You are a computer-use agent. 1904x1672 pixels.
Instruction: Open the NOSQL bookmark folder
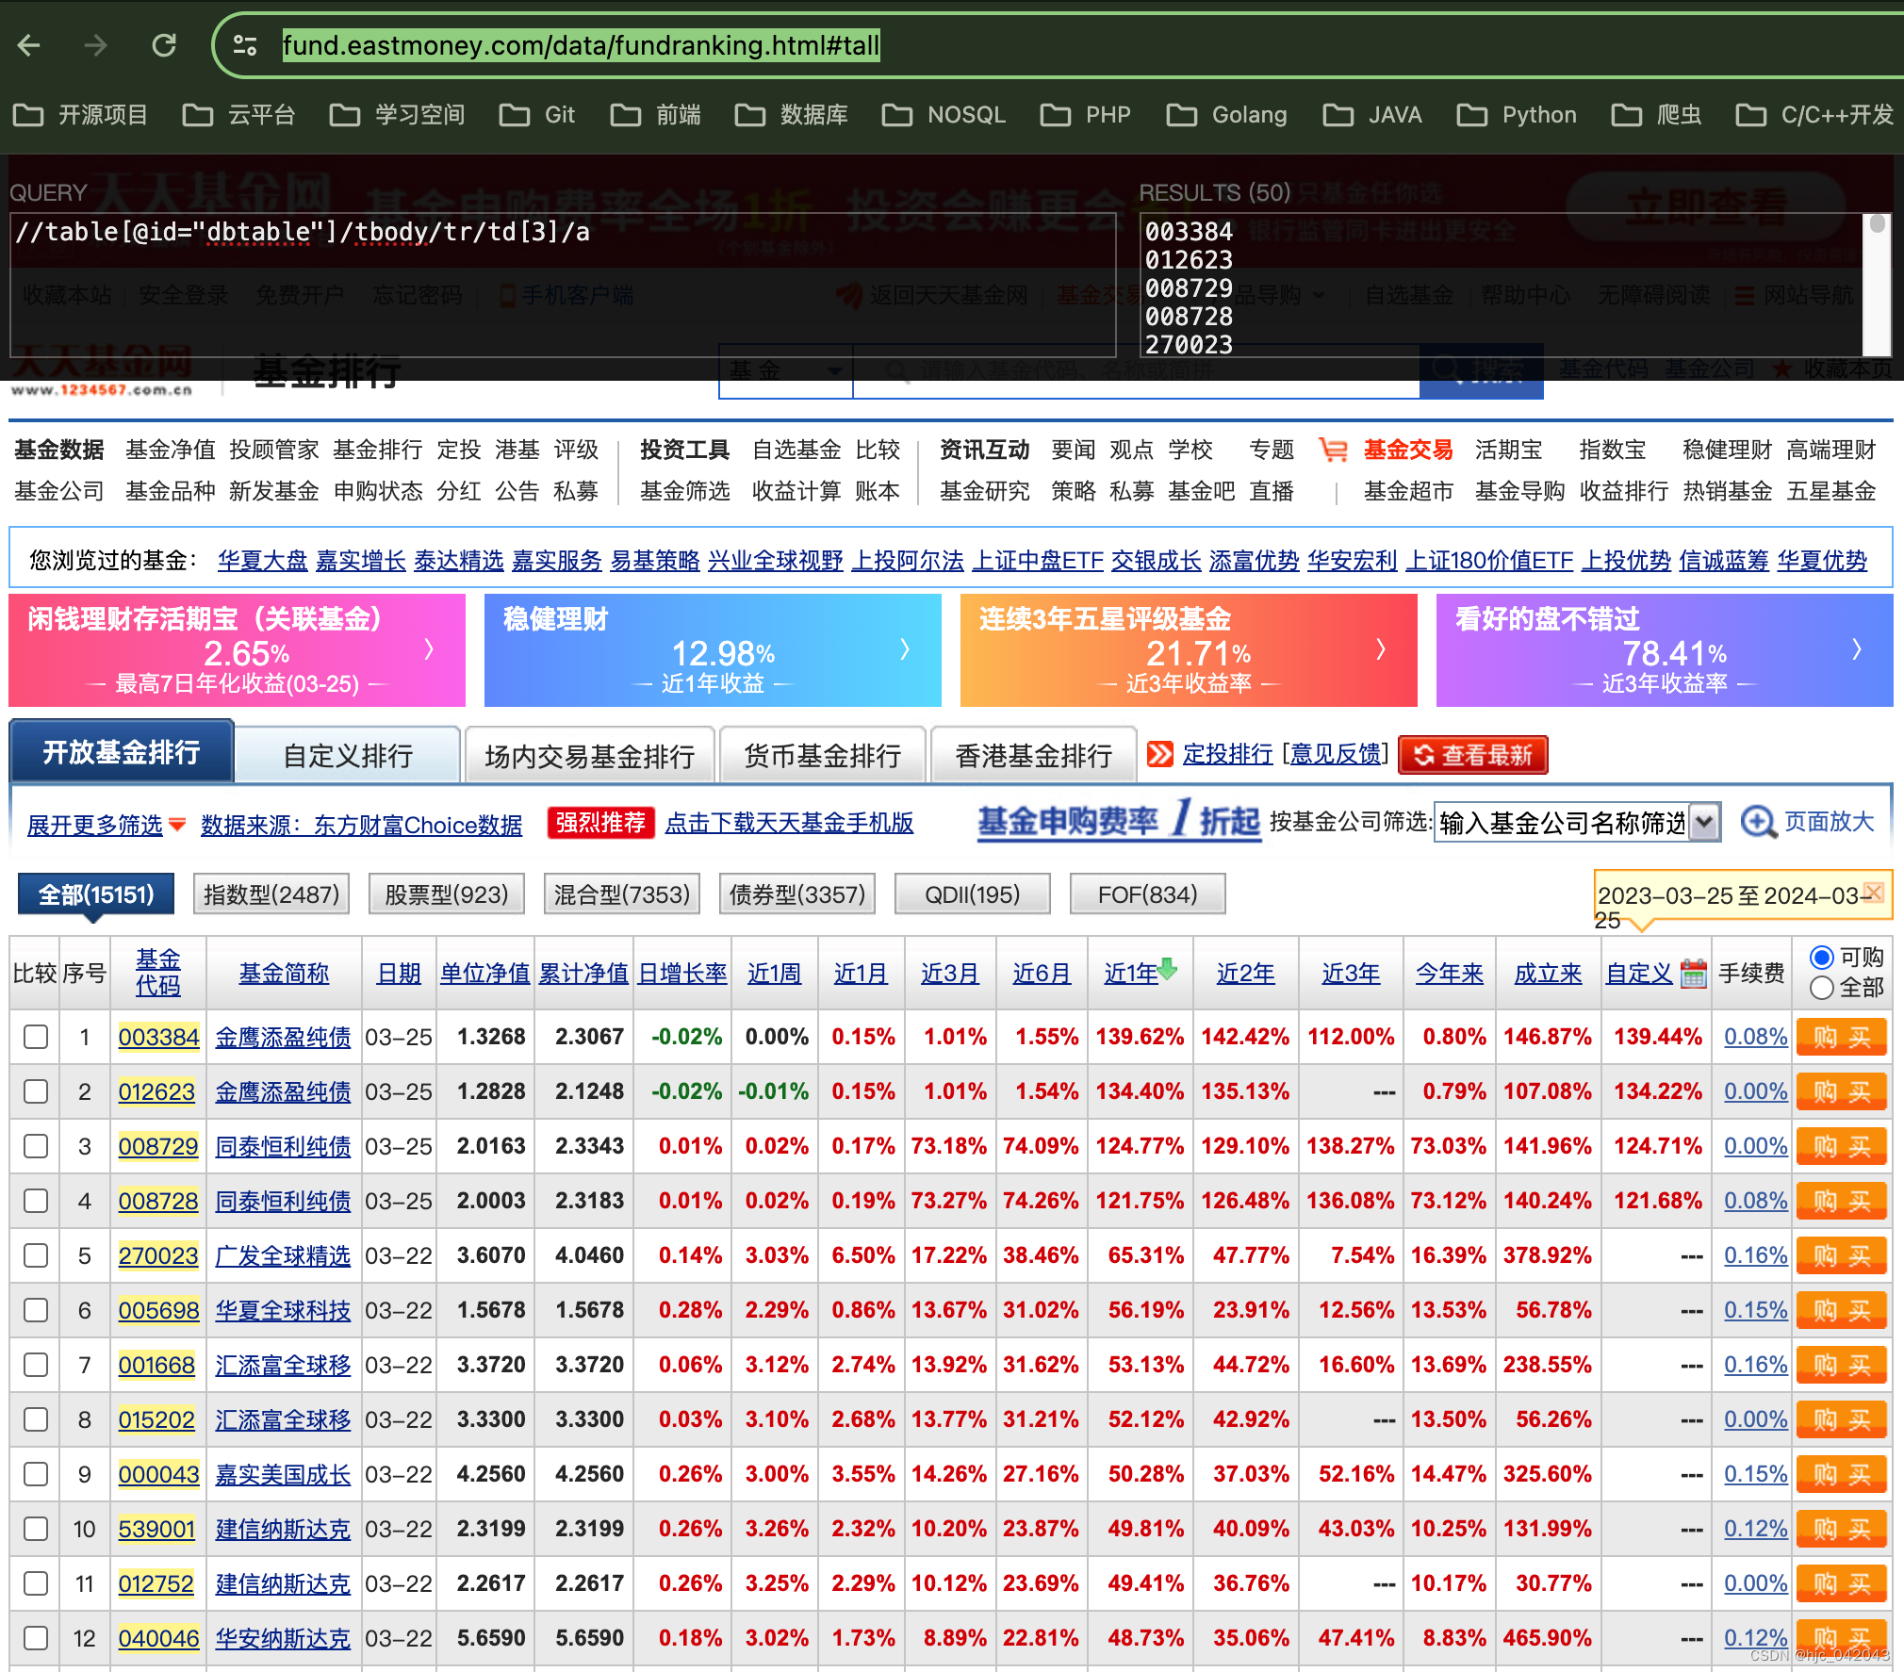944,115
